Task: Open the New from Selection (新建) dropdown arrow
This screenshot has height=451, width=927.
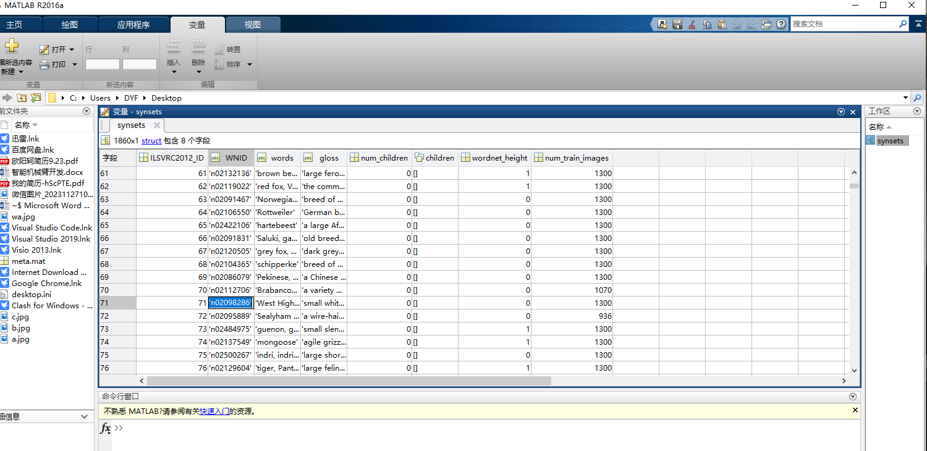Action: point(20,72)
